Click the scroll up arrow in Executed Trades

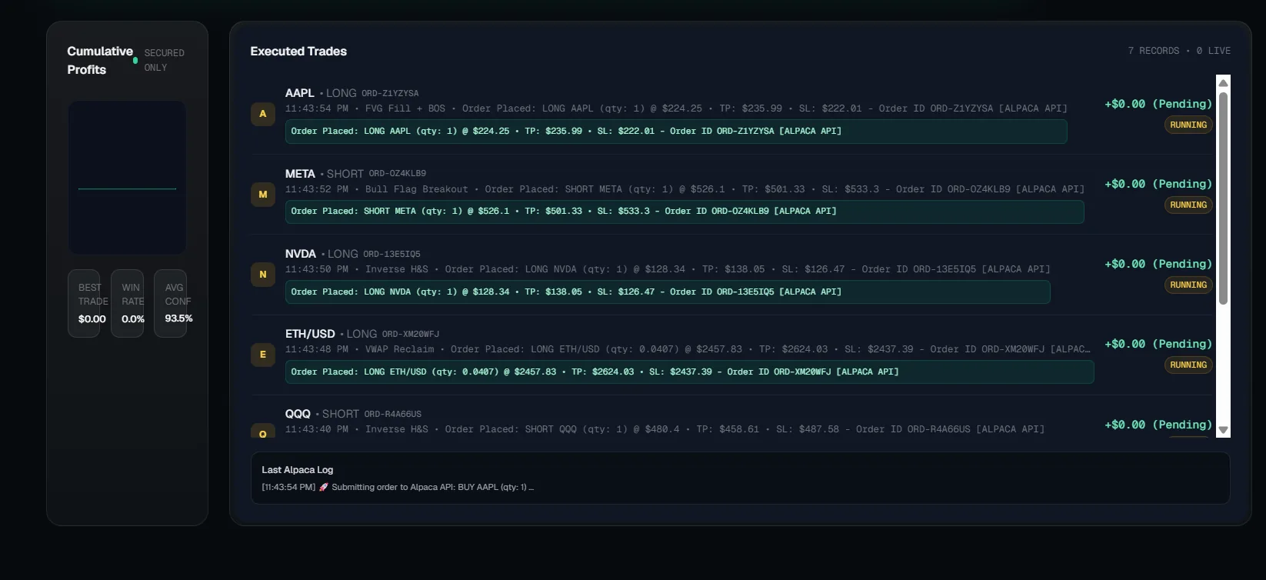pyautogui.click(x=1223, y=82)
